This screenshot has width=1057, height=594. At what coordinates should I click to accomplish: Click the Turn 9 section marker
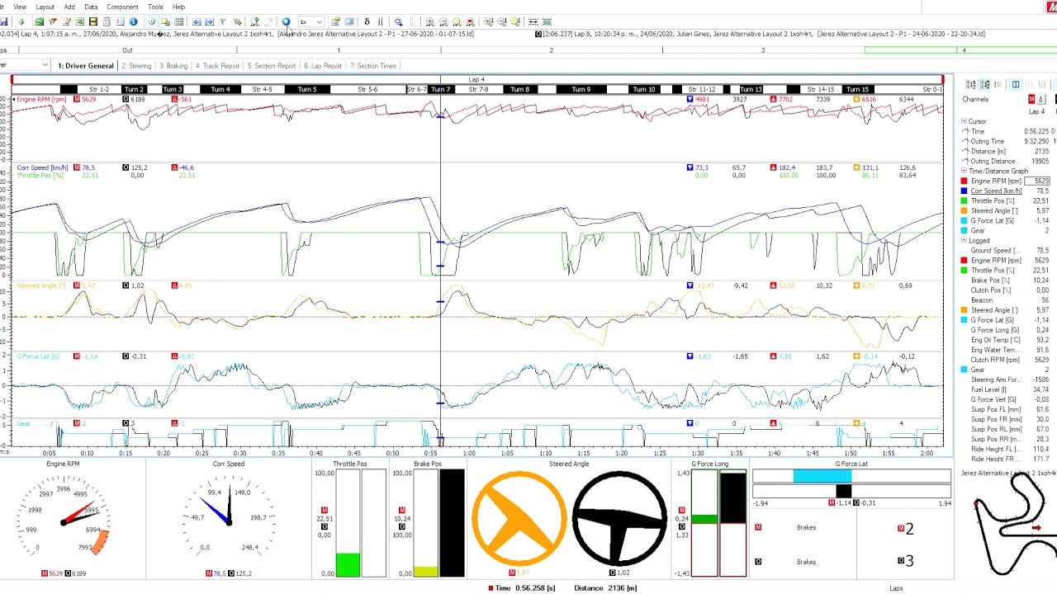(581, 89)
